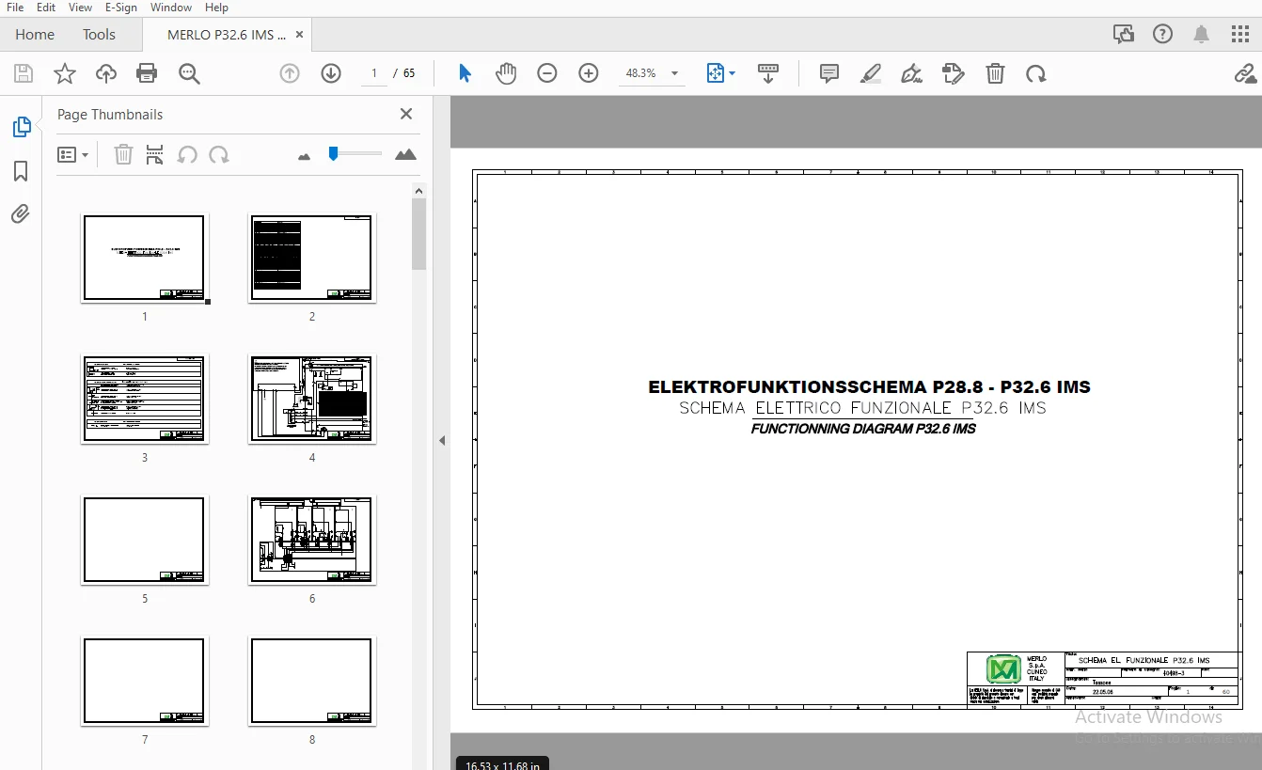Image resolution: width=1262 pixels, height=770 pixels.
Task: Activate the Selection arrow tool
Action: [x=465, y=73]
